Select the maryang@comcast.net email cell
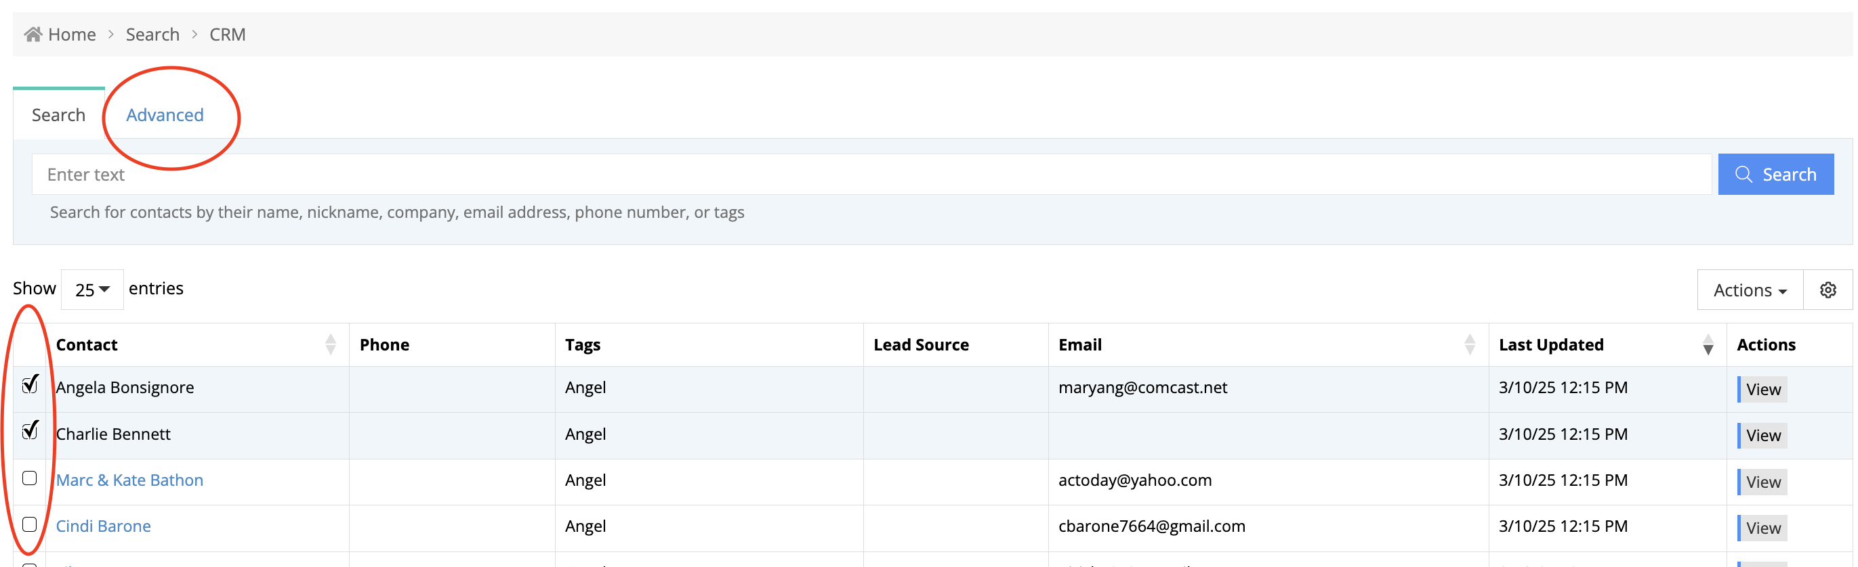The height and width of the screenshot is (567, 1858). 1142,387
